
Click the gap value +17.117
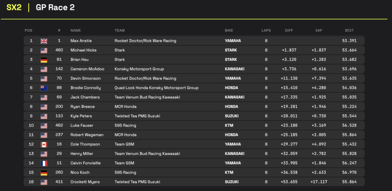pos(319,182)
